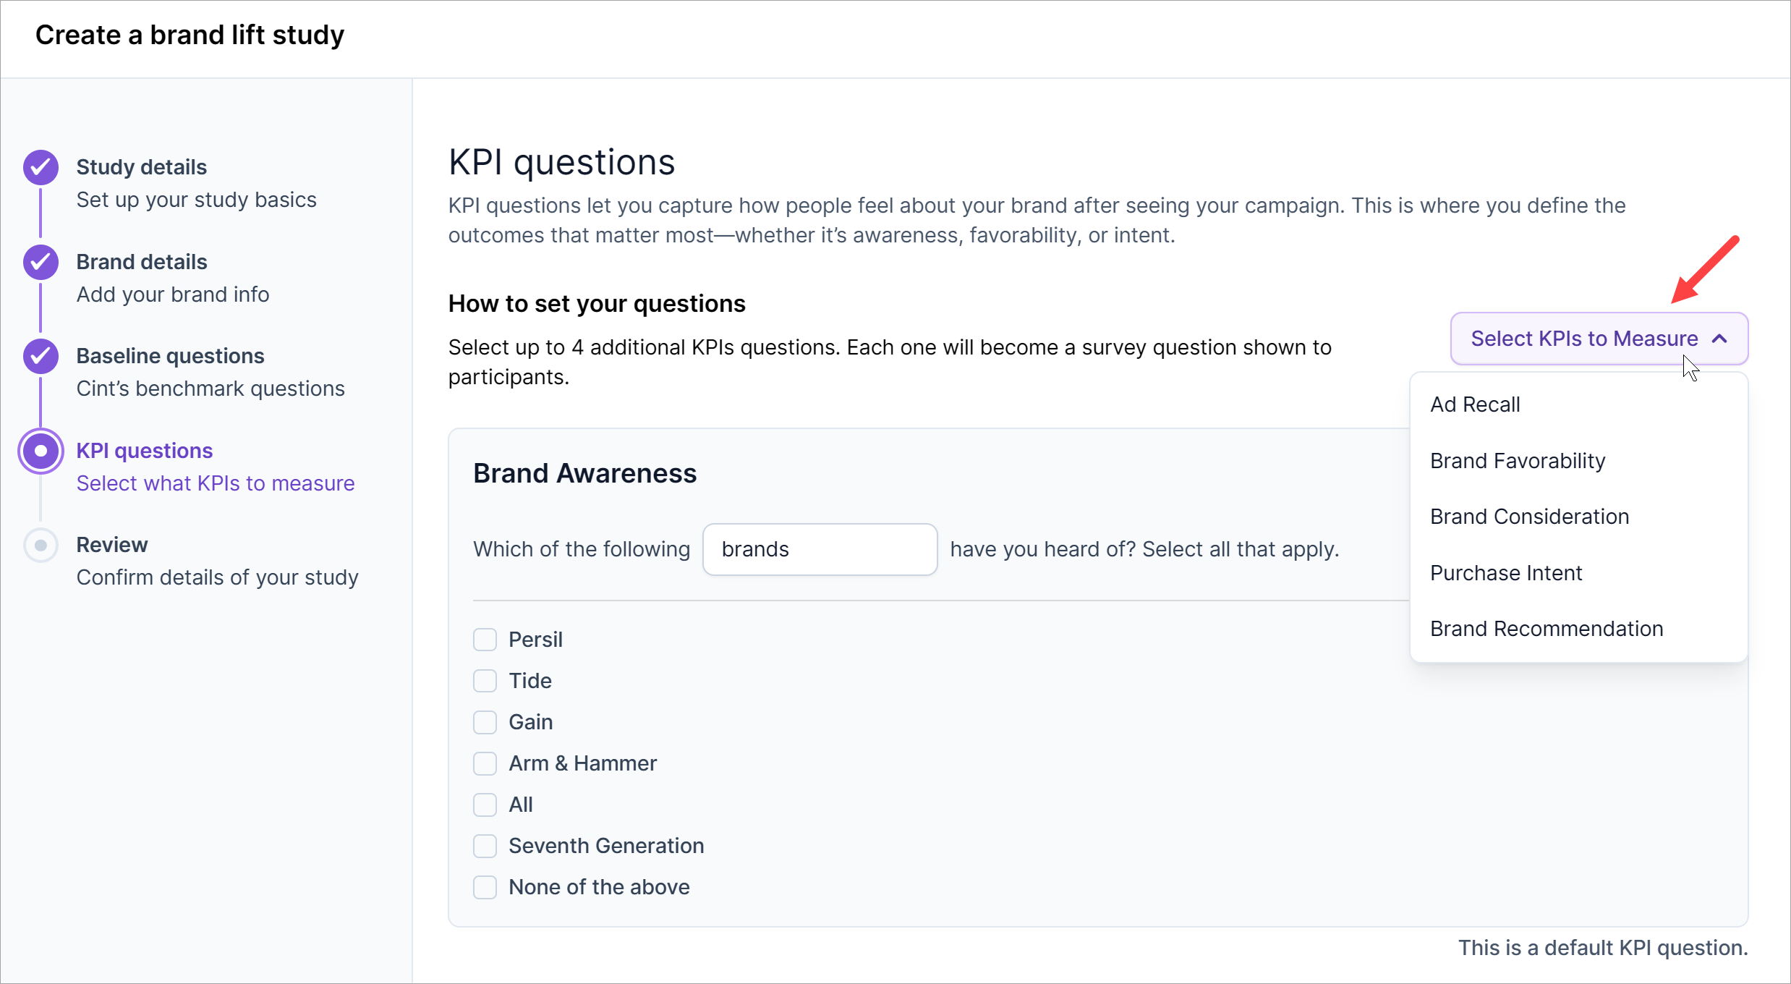Click the active KPI questions step circle
This screenshot has height=984, width=1791.
(41, 451)
